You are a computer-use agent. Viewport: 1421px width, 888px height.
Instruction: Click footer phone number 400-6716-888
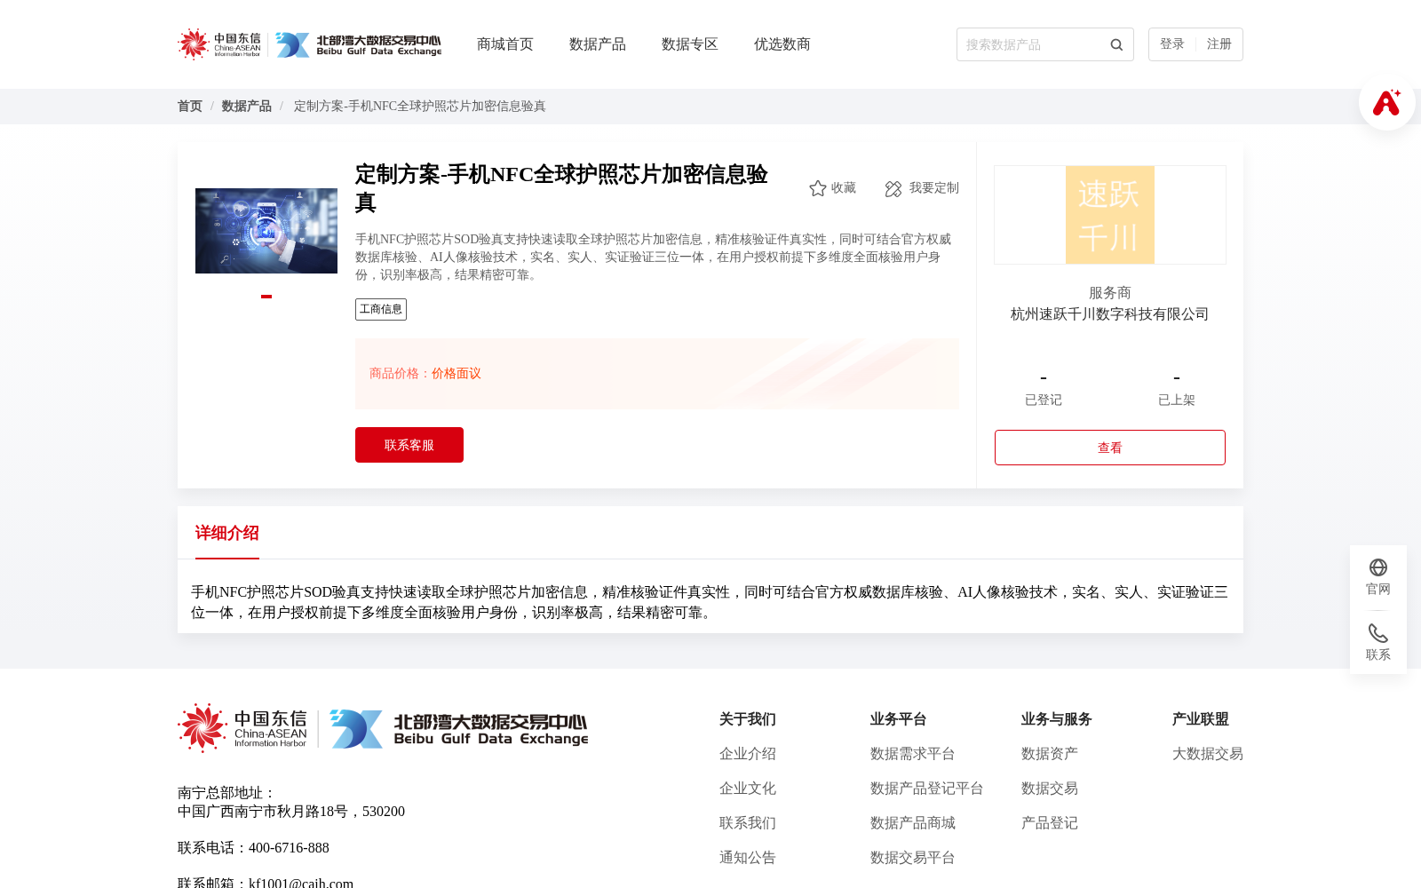tap(289, 848)
